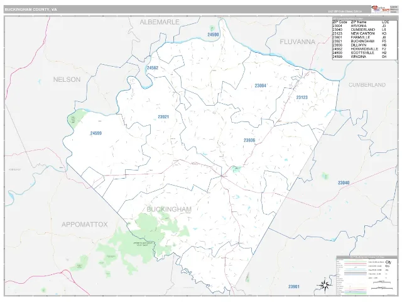This screenshot has width=402, height=302.
Task: Click the blue 23004 ZIP label on the map
Action: [x=261, y=86]
